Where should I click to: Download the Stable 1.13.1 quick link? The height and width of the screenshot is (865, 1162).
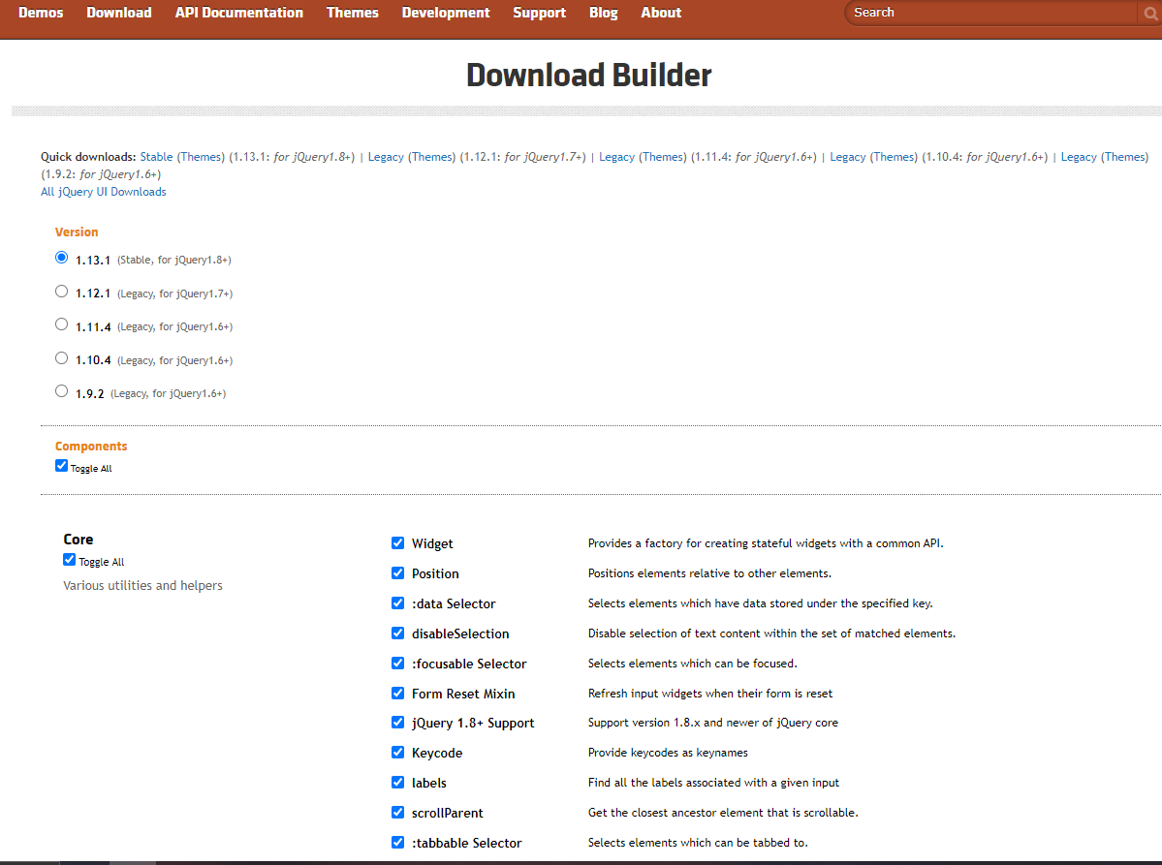point(156,157)
